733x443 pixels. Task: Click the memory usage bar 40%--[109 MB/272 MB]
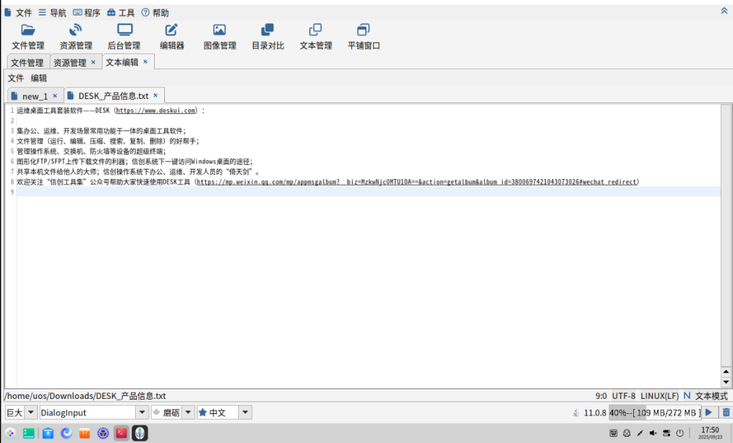click(654, 412)
